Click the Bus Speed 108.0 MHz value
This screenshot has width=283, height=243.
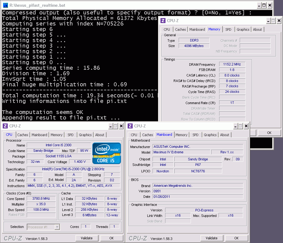(x=41, y=210)
